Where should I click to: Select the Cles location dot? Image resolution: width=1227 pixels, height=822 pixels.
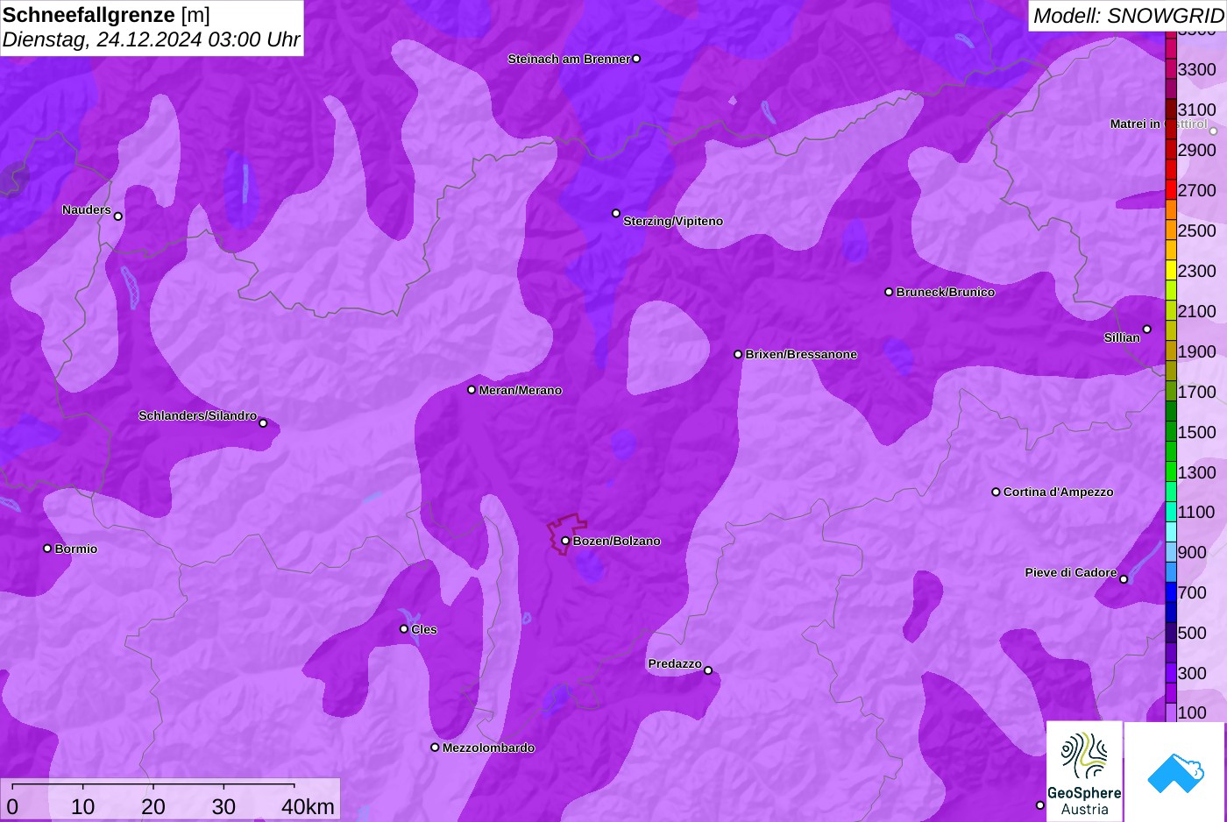point(404,628)
